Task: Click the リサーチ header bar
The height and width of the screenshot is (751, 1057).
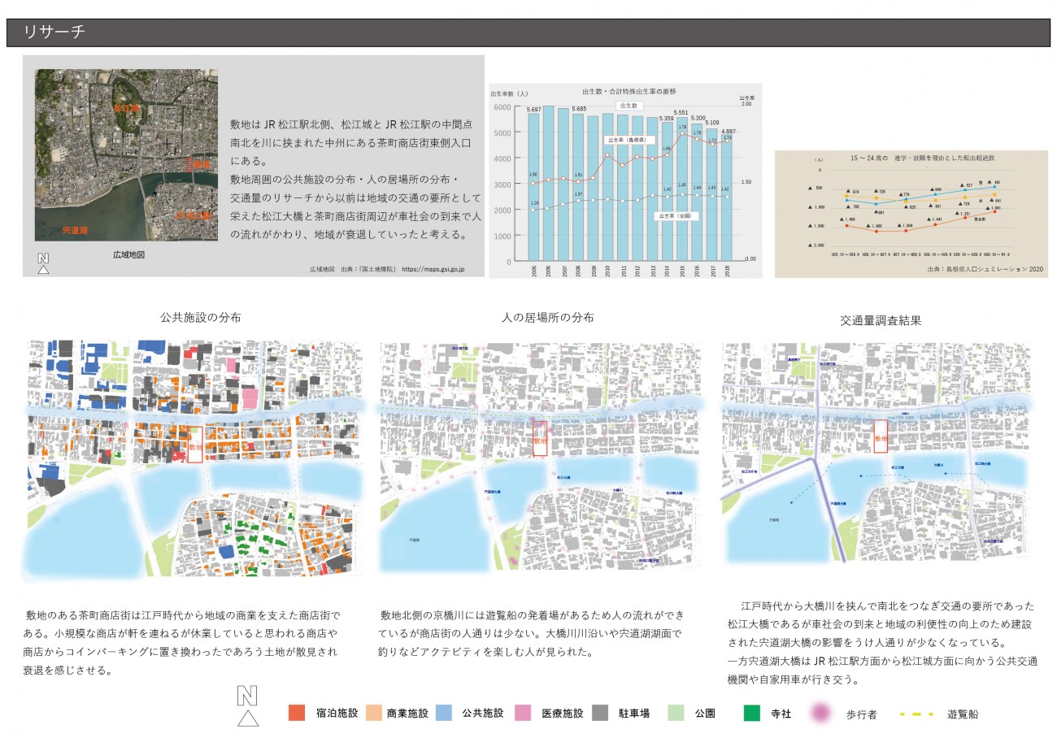Action: tap(528, 33)
